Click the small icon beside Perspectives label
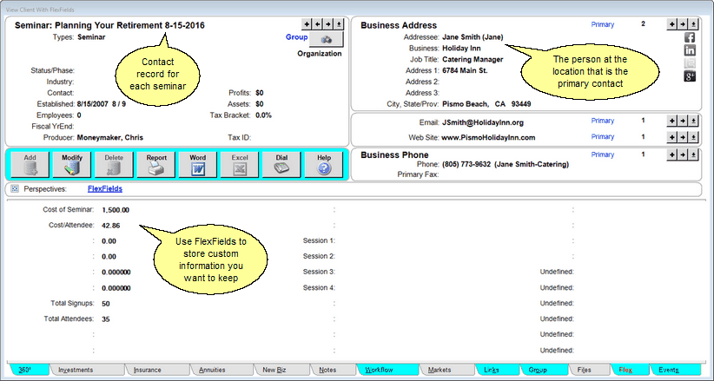The image size is (714, 381). click(15, 188)
